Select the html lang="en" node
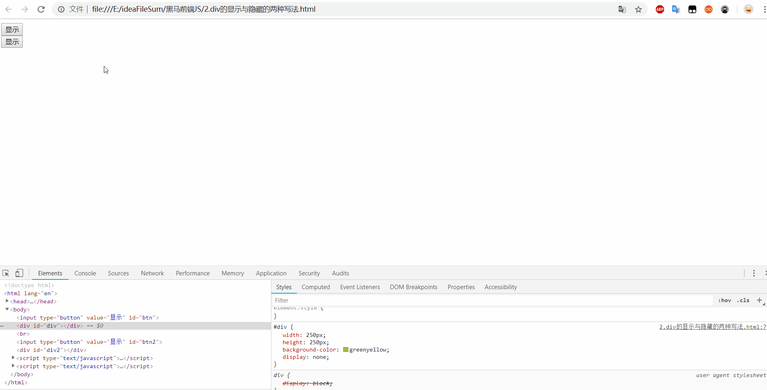Viewport: 767px width, 390px height. 31,293
